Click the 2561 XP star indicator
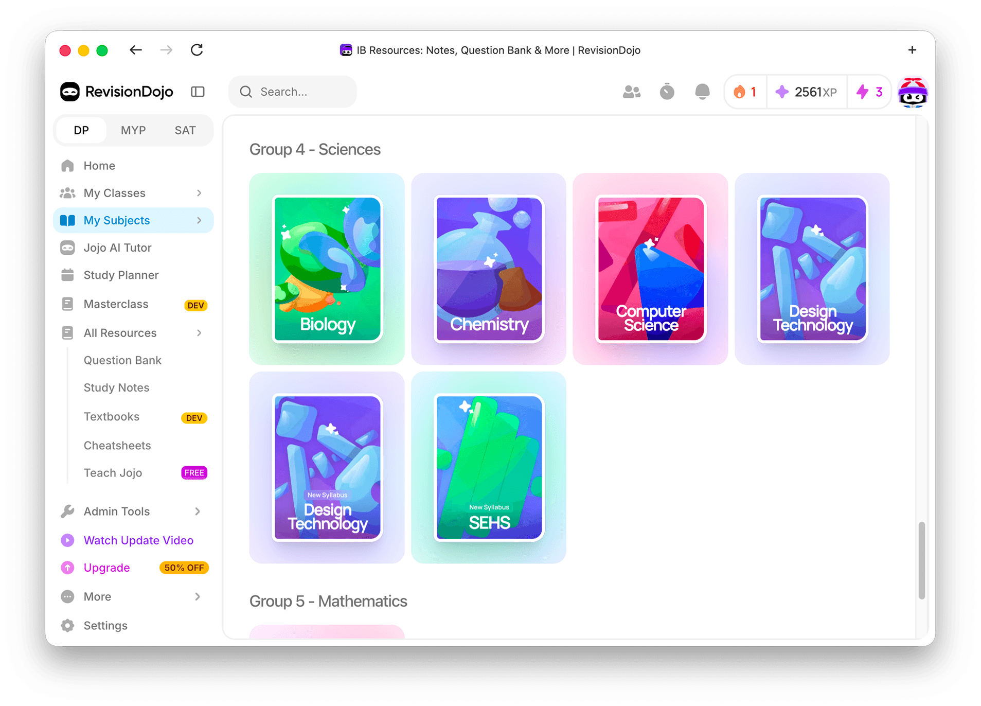 tap(806, 92)
